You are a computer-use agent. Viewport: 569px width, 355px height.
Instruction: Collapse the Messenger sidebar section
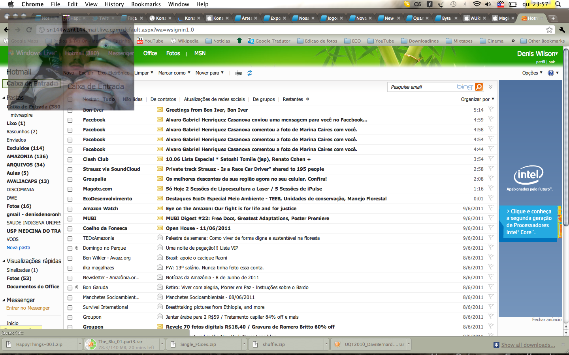(x=4, y=300)
